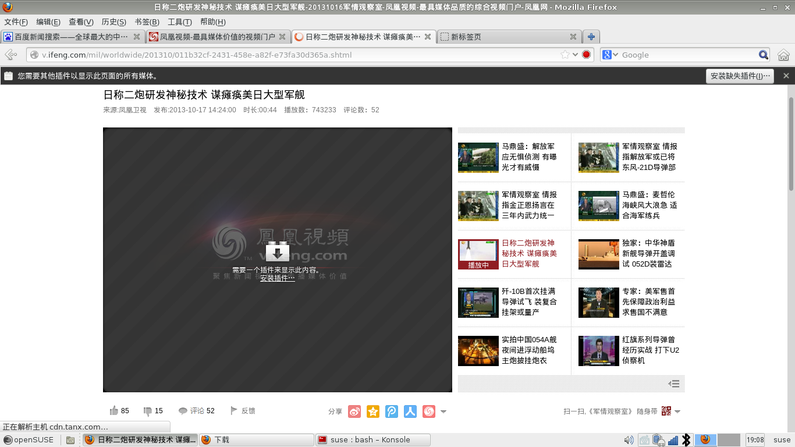Screen dimensions: 795x447
Task: Click the bookmark star in address bar
Action: [x=565, y=55]
